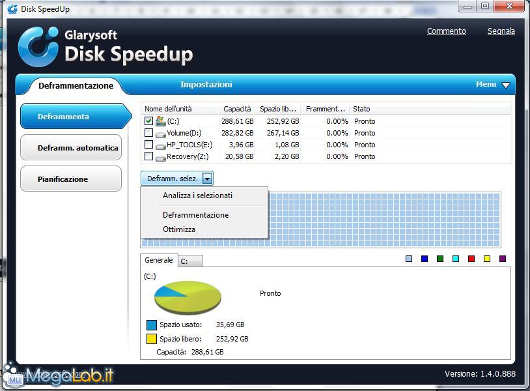The image size is (530, 391).
Task: Choose Analizza i selezionati from menu
Action: tap(197, 195)
